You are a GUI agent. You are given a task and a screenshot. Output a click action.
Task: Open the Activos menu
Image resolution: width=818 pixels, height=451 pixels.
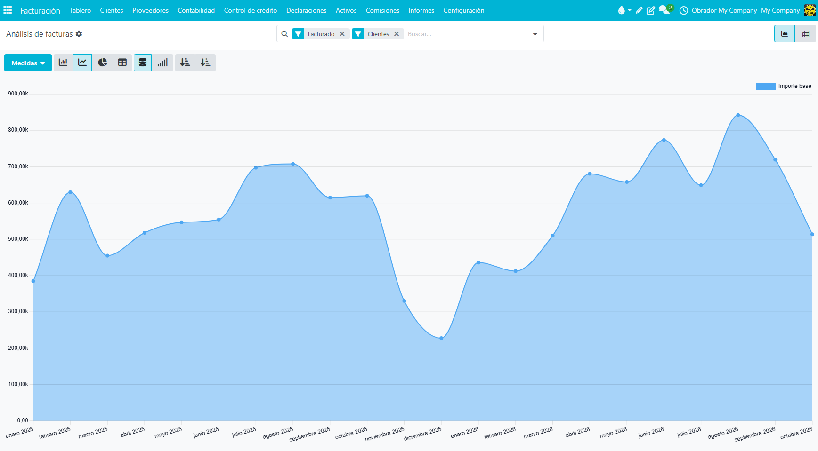coord(346,10)
